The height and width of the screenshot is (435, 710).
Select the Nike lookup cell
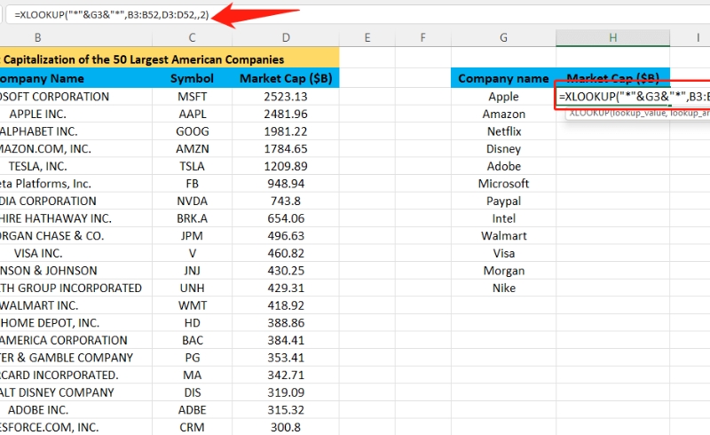click(x=503, y=288)
